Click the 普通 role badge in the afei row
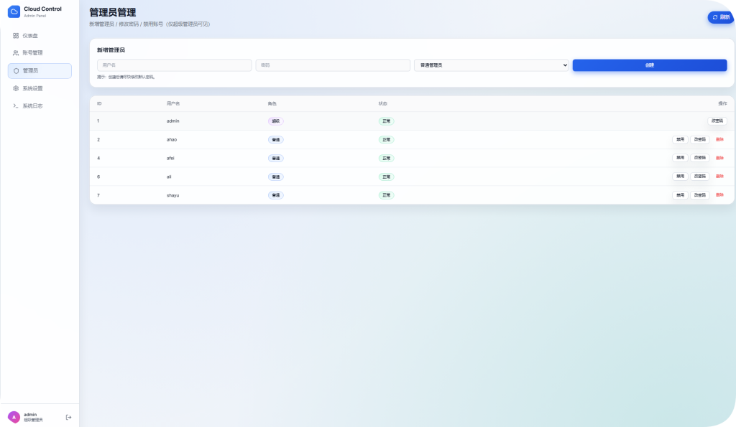 (x=276, y=159)
